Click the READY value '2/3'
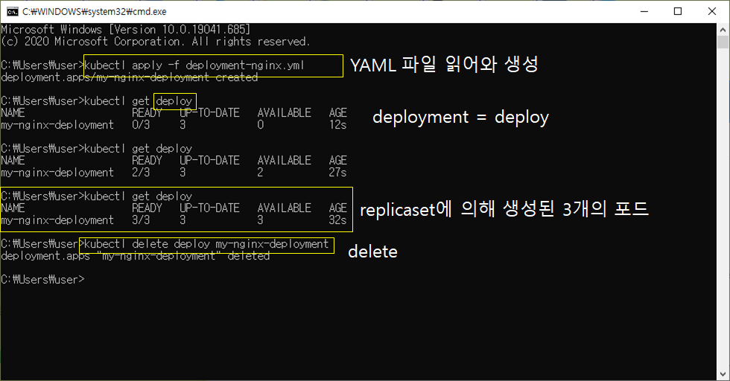Viewport: 730px width, 381px height. (141, 172)
